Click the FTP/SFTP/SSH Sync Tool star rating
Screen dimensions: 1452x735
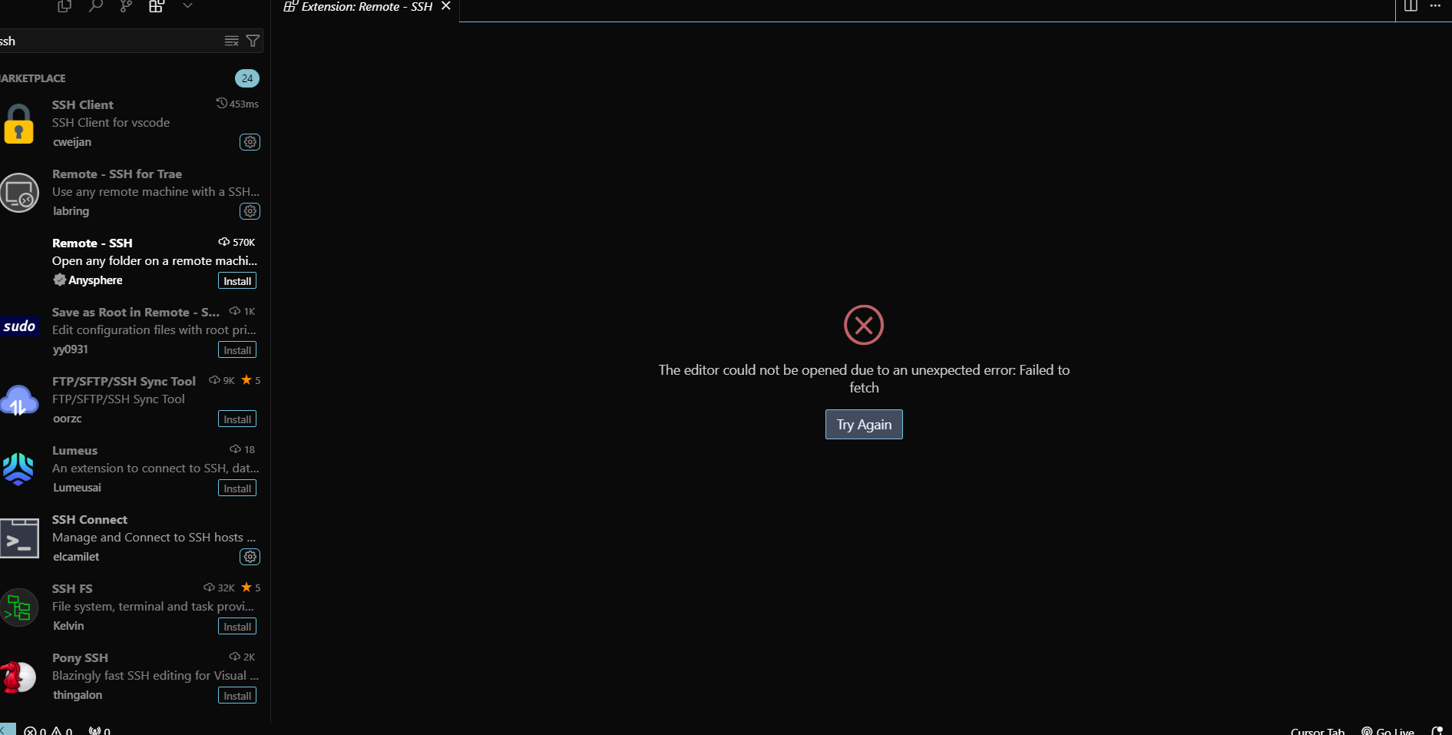pos(251,380)
